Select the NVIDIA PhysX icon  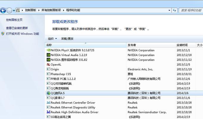pos(48,50)
